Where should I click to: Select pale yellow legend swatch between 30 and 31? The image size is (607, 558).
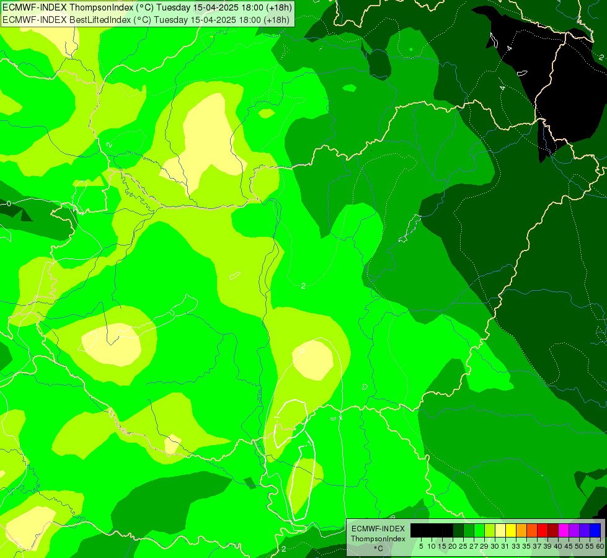coord(500,530)
